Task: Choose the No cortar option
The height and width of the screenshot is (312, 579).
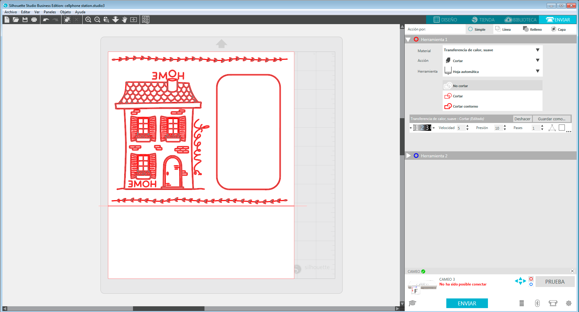Action: tap(492, 86)
